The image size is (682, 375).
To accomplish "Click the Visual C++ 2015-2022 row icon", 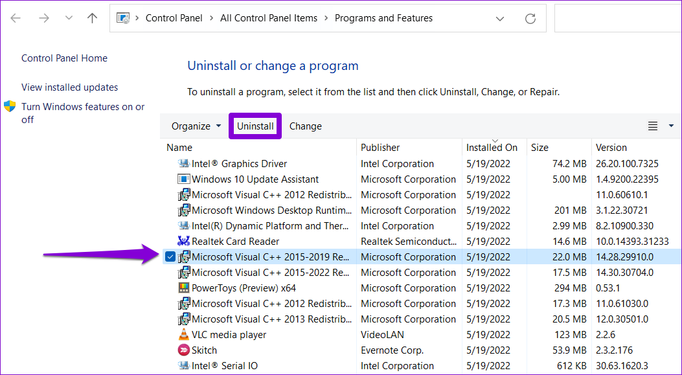I will tap(183, 273).
